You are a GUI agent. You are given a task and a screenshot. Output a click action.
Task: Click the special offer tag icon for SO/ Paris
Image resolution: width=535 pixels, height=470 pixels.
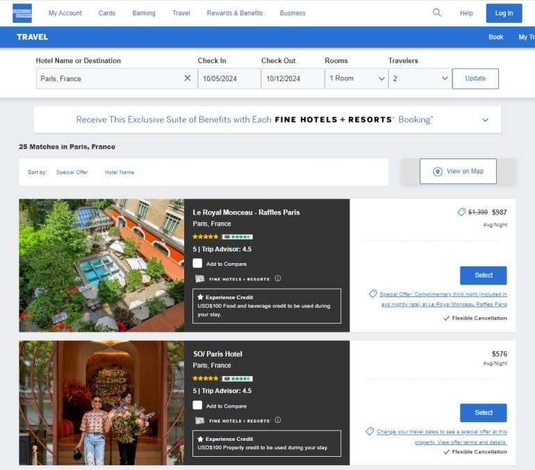[x=370, y=431]
